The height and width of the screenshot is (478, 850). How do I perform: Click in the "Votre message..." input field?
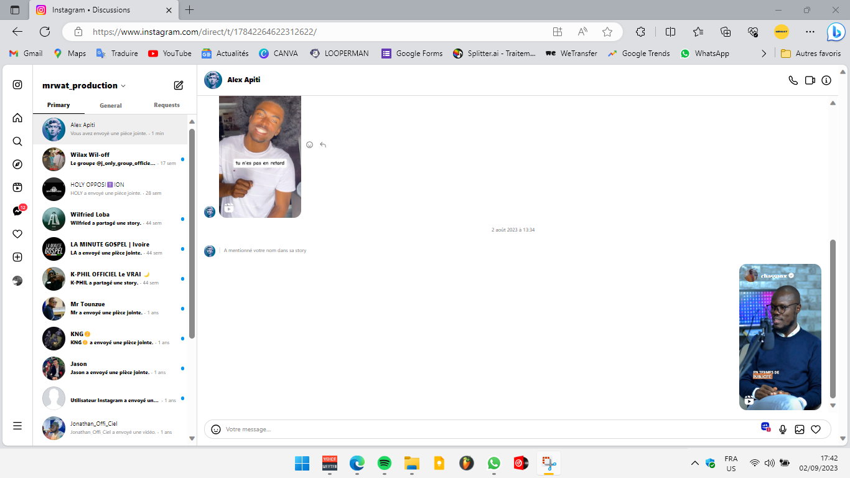click(485, 429)
